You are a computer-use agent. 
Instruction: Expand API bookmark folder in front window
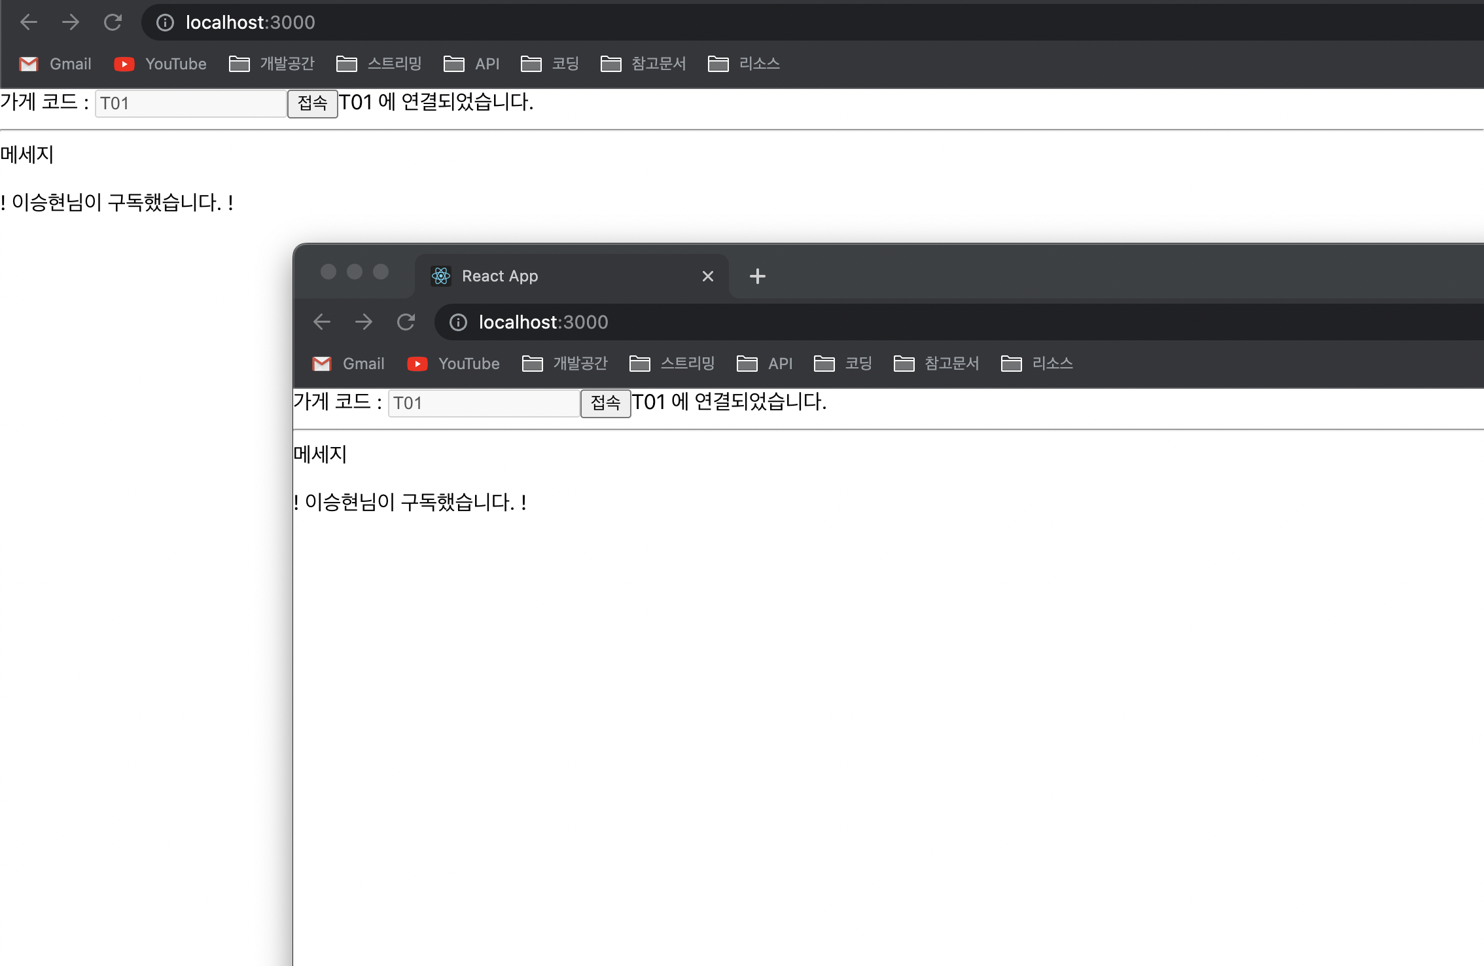point(765,364)
